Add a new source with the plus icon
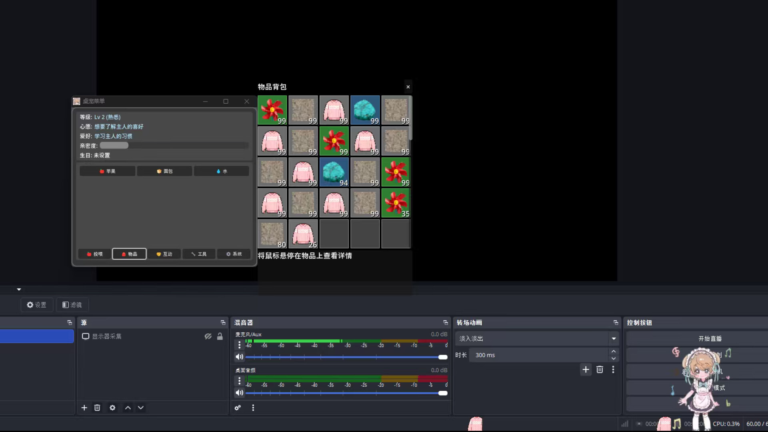The height and width of the screenshot is (432, 768). 84,408
